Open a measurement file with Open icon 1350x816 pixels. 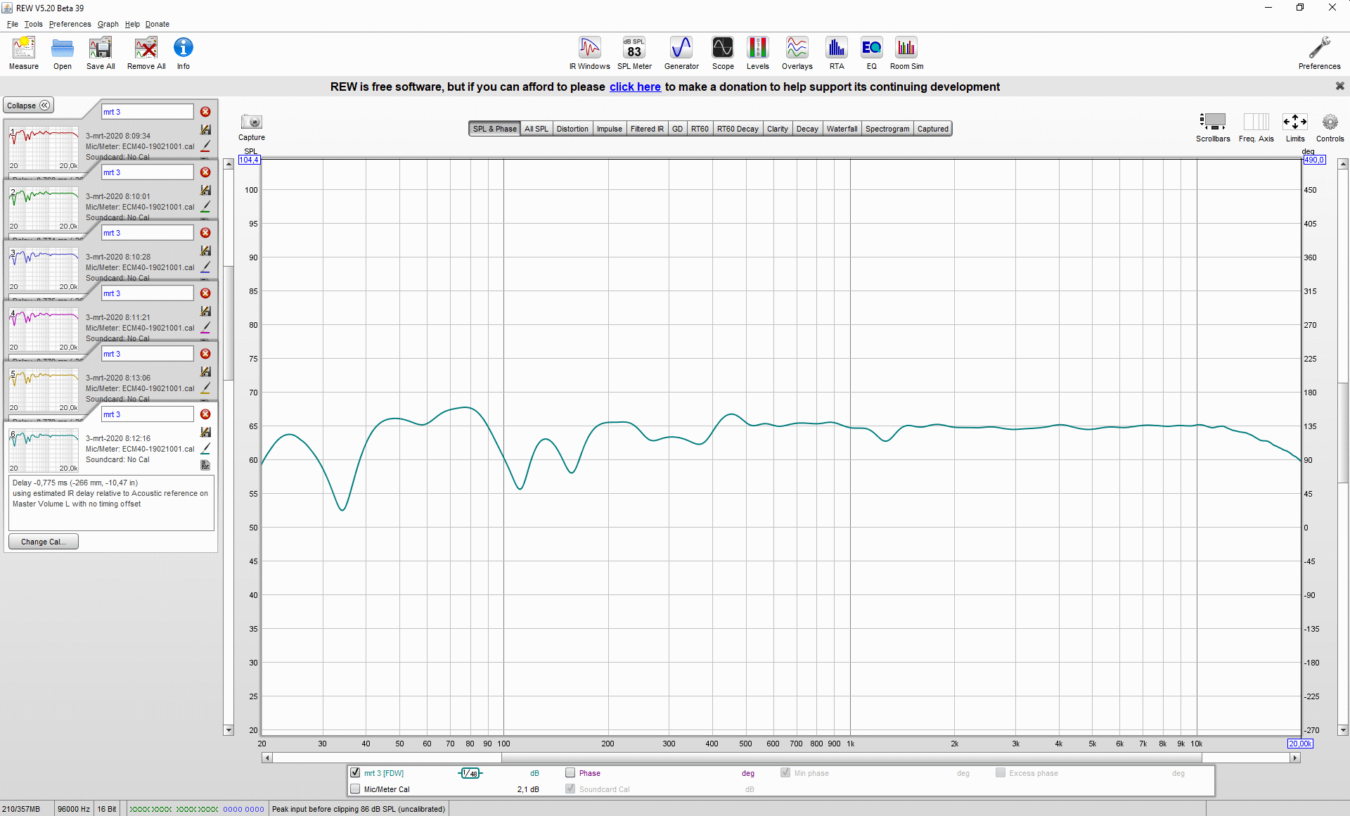pyautogui.click(x=63, y=53)
